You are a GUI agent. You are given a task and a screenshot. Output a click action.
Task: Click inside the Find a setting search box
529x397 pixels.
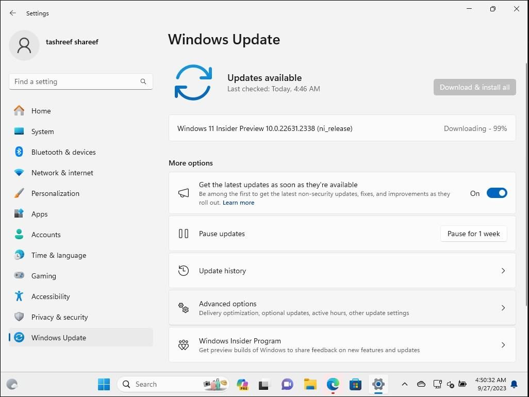tap(81, 81)
